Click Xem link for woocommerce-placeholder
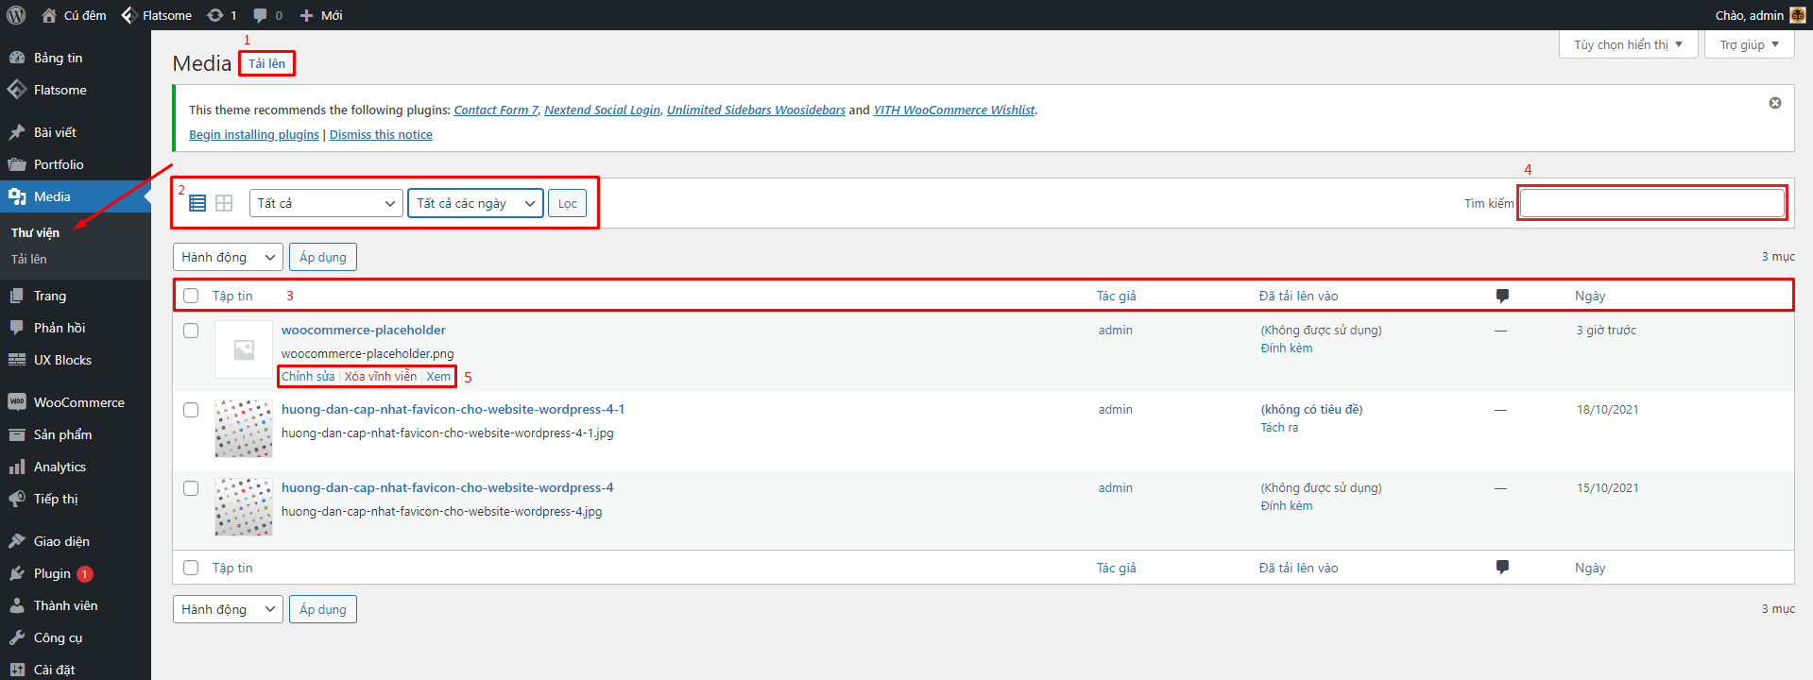The image size is (1813, 680). point(438,376)
